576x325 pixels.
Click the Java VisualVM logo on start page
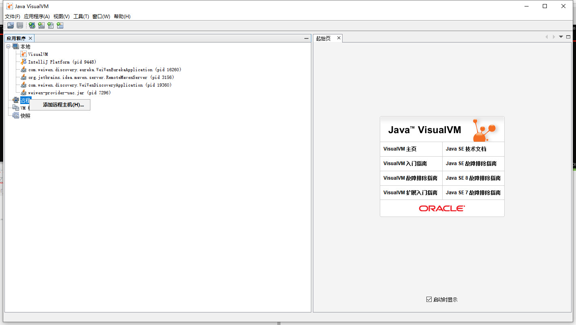pyautogui.click(x=484, y=130)
